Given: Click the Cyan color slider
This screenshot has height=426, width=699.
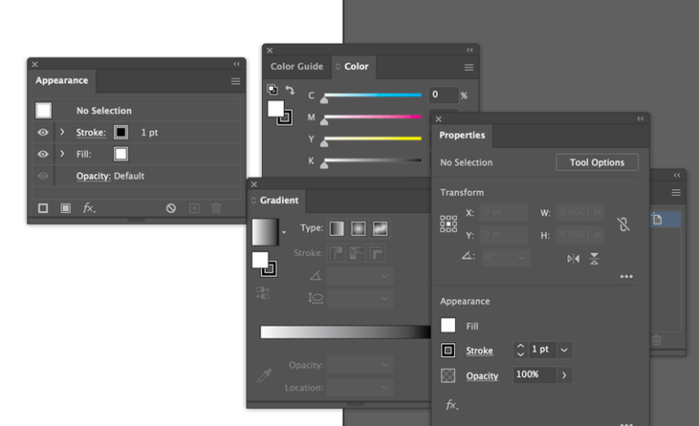Looking at the screenshot, I should 372,95.
